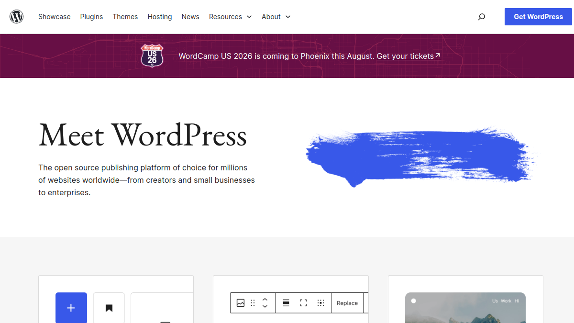Image resolution: width=574 pixels, height=323 pixels.
Task: Select Hosting in the navigation bar
Action: click(160, 17)
